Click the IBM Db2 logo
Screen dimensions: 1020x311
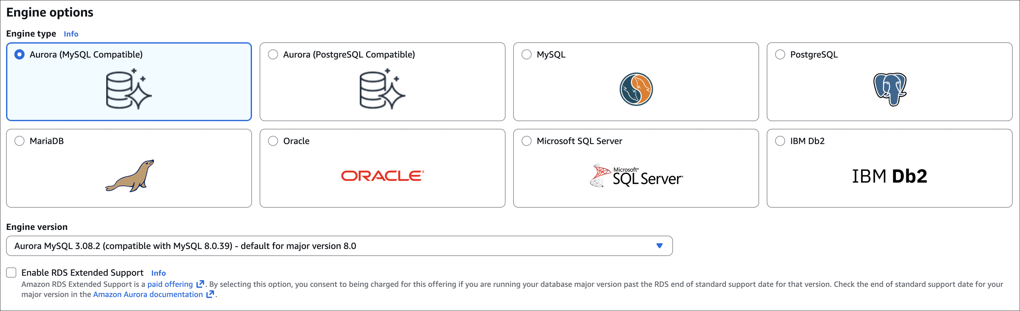tap(889, 176)
